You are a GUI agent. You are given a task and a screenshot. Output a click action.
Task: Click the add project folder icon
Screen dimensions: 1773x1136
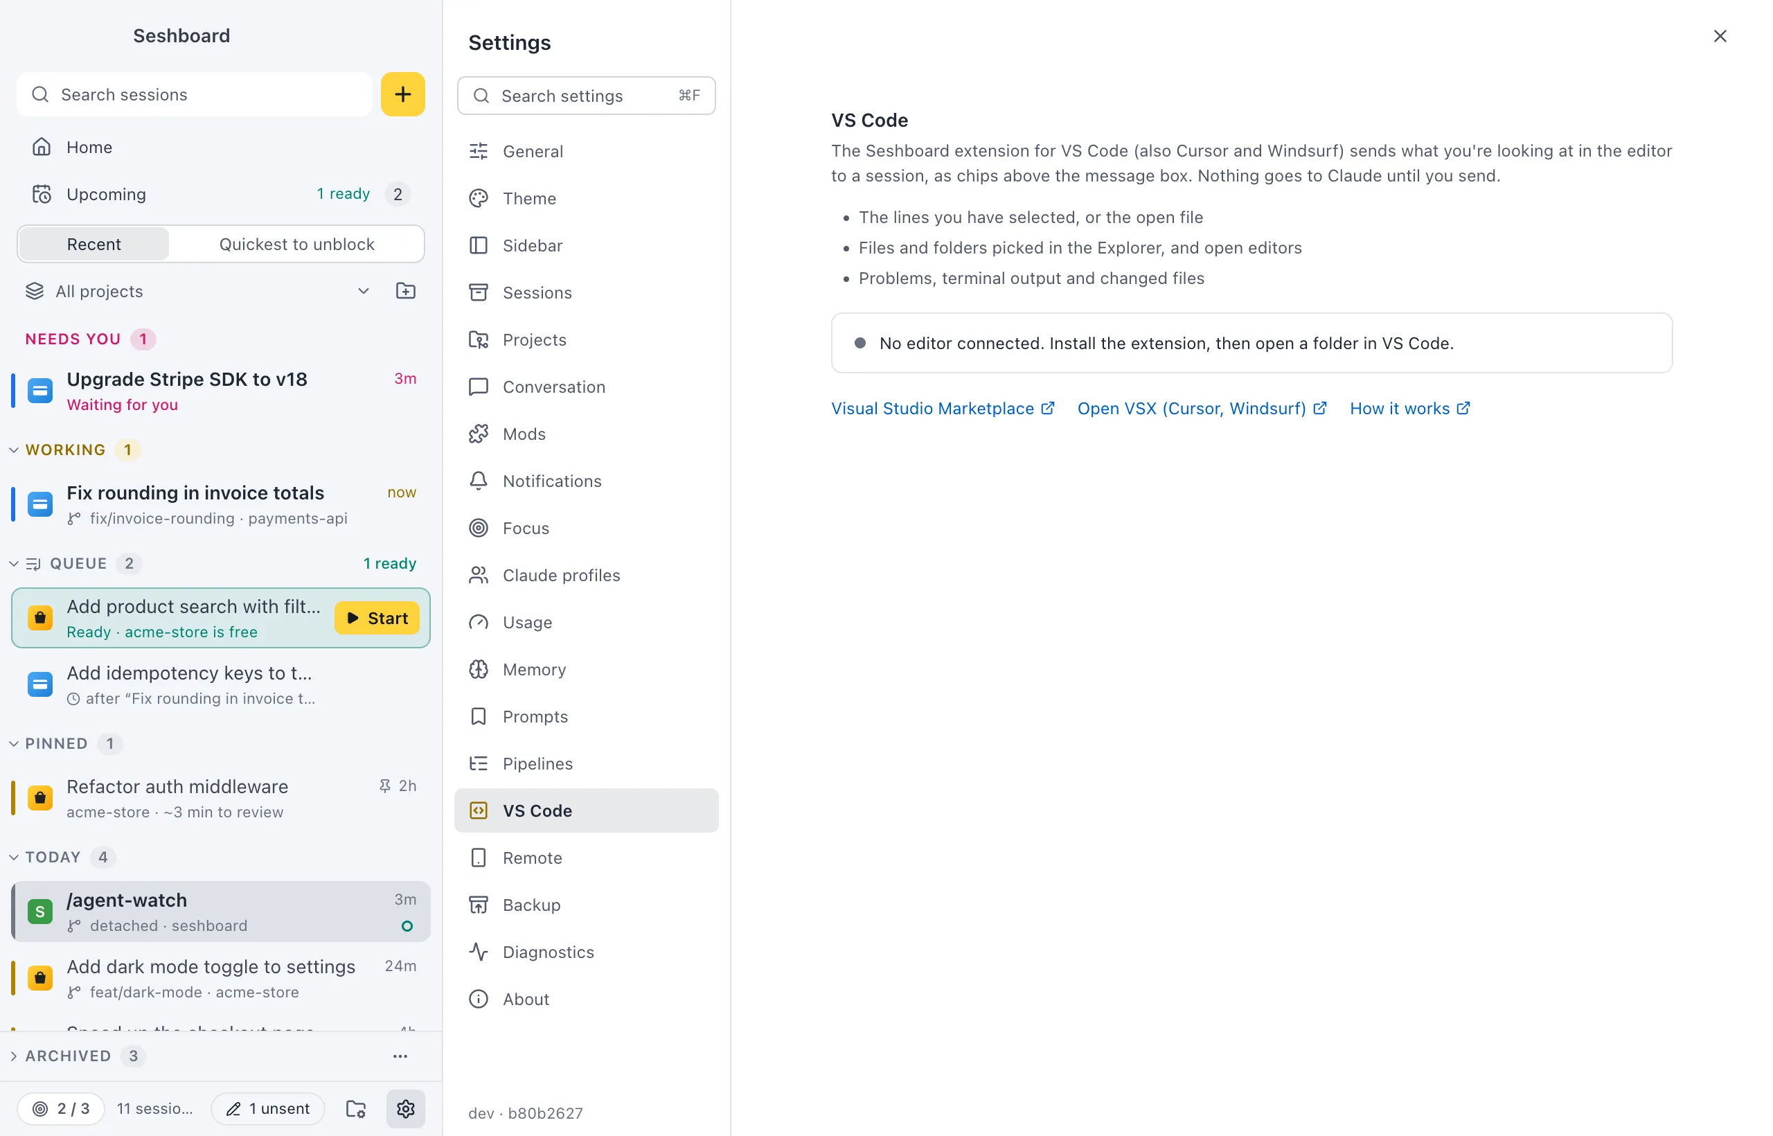coord(406,291)
